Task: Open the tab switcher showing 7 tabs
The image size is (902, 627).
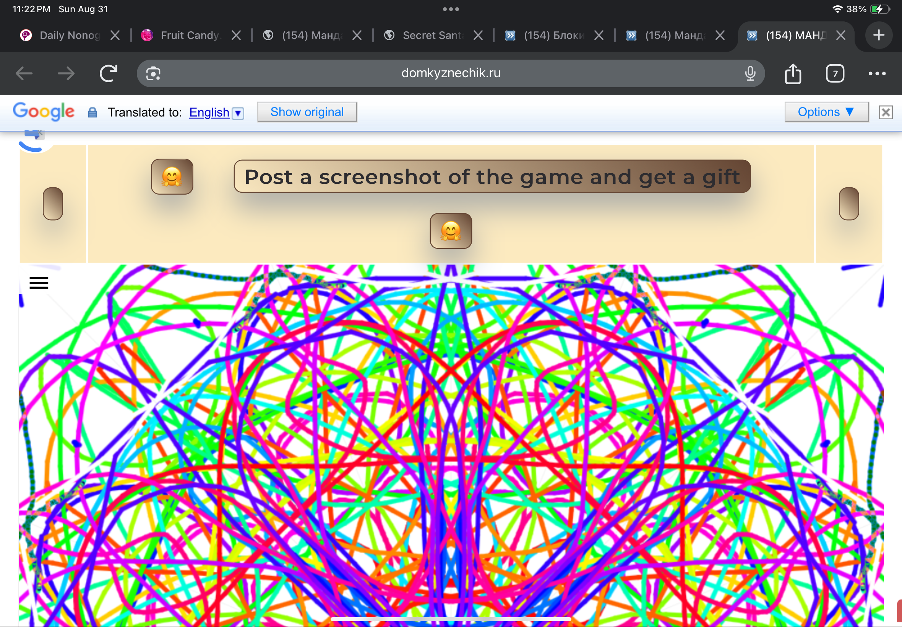Action: [x=835, y=73]
